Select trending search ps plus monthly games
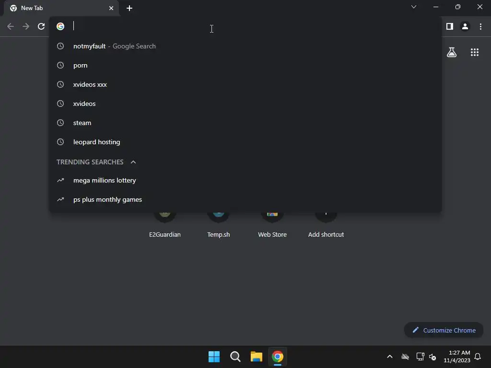The image size is (491, 368). click(x=245, y=200)
